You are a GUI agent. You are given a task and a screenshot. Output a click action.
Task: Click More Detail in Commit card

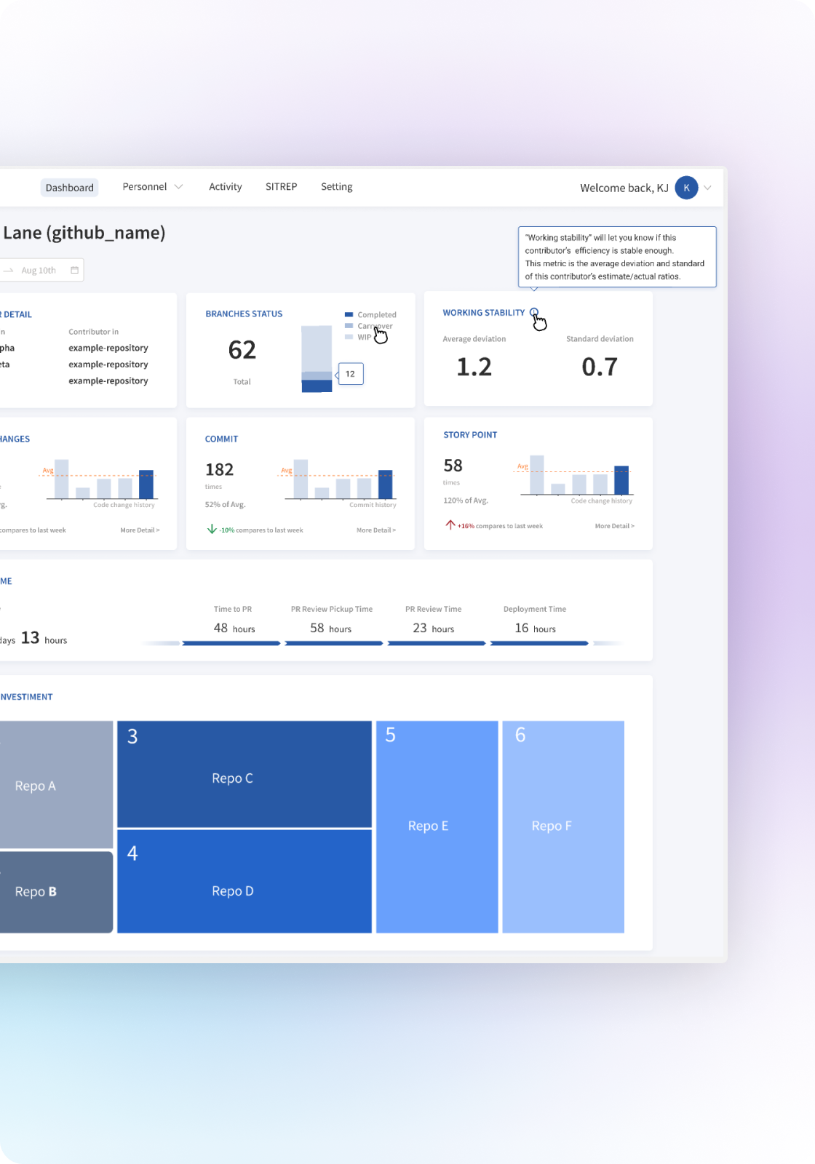click(375, 530)
